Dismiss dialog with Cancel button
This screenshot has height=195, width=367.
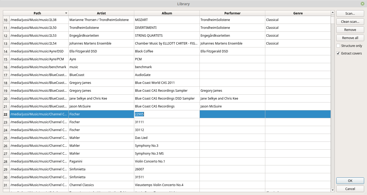click(x=350, y=189)
